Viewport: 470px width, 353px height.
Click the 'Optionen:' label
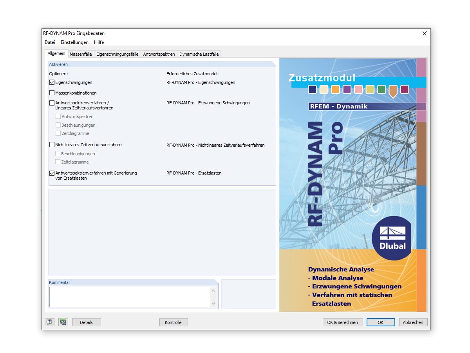(x=58, y=74)
